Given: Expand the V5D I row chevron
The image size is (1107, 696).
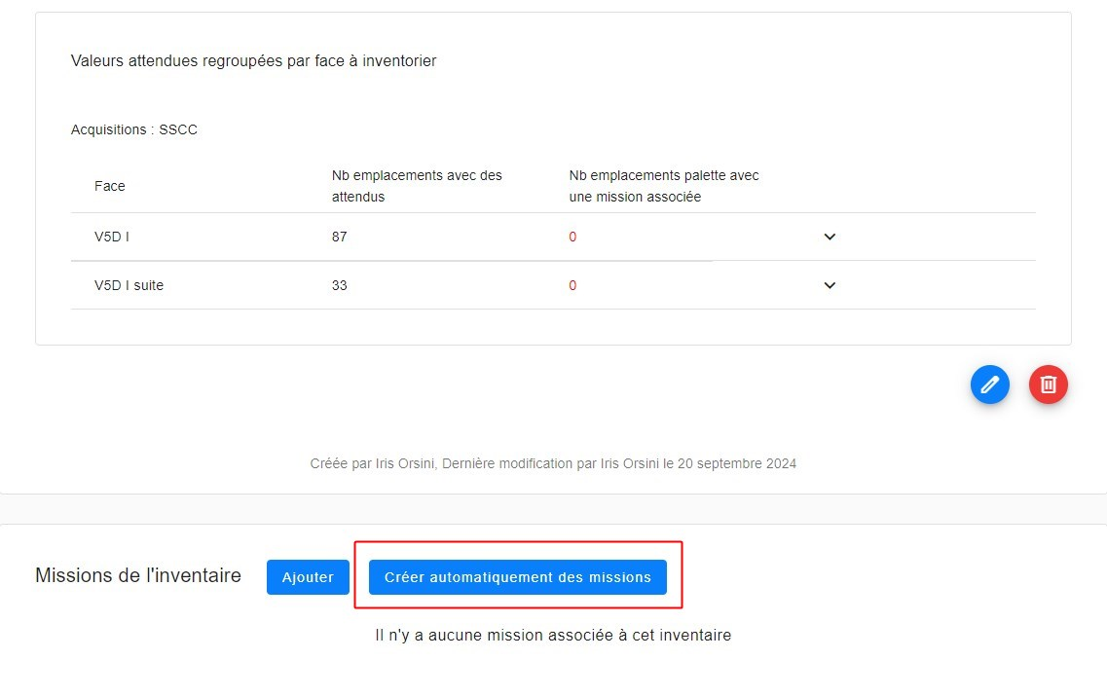Looking at the screenshot, I should pos(830,237).
